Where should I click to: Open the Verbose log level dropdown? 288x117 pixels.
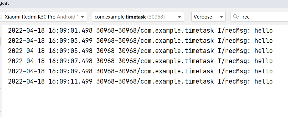pyautogui.click(x=208, y=17)
